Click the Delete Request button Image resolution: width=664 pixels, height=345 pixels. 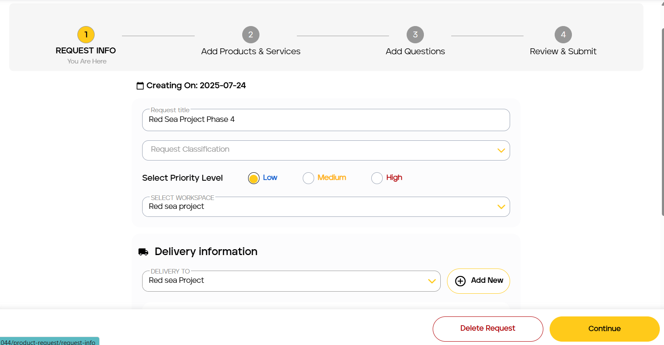pyautogui.click(x=488, y=329)
